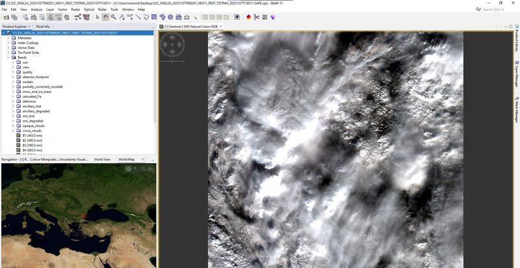Select the arrow selection tool
The height and width of the screenshot is (268, 520).
click(x=97, y=17)
